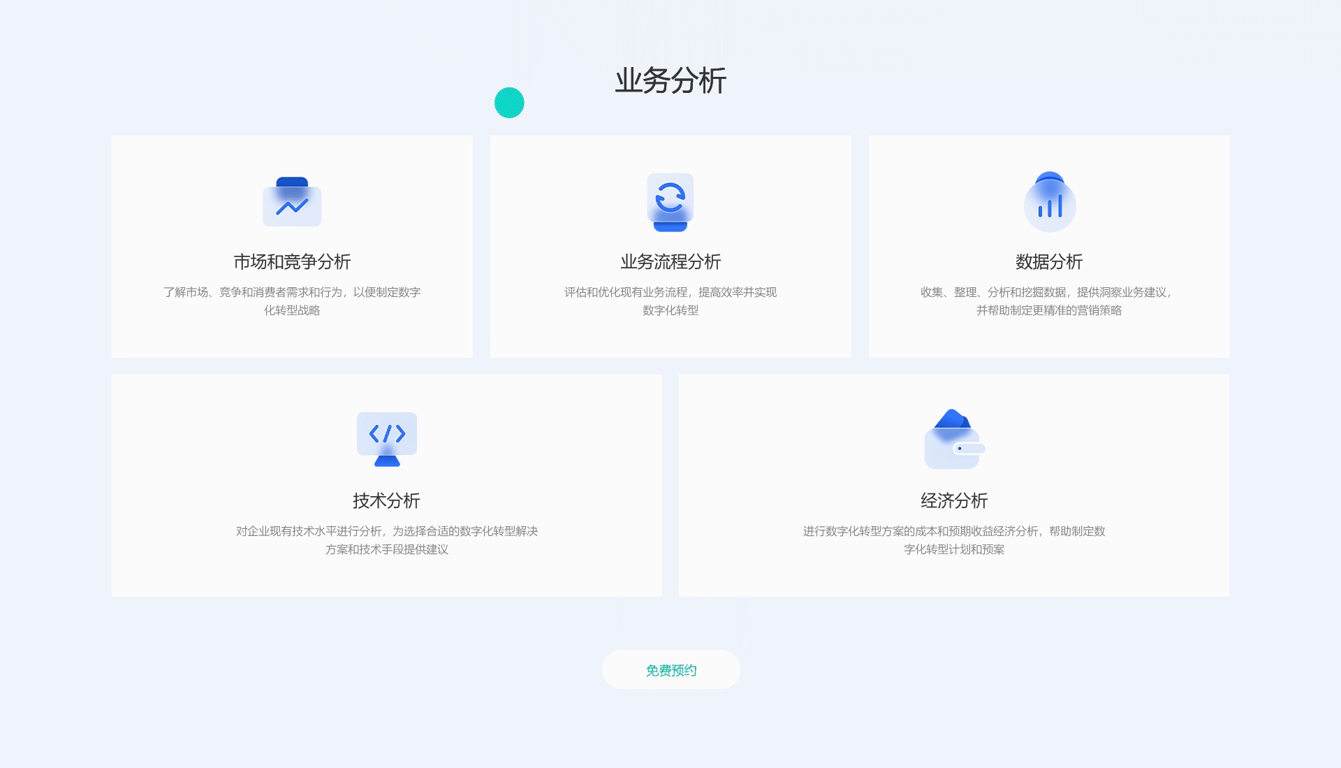
Task: Click the business process description text
Action: pos(670,301)
